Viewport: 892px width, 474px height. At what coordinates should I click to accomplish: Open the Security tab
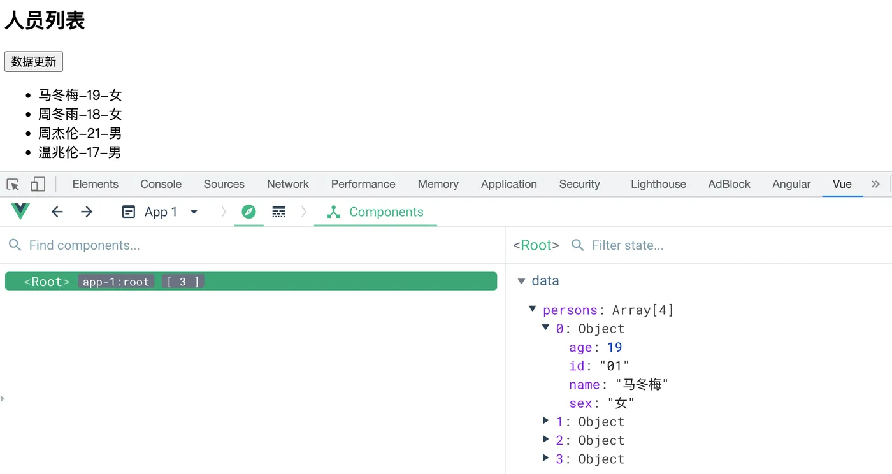click(x=580, y=184)
